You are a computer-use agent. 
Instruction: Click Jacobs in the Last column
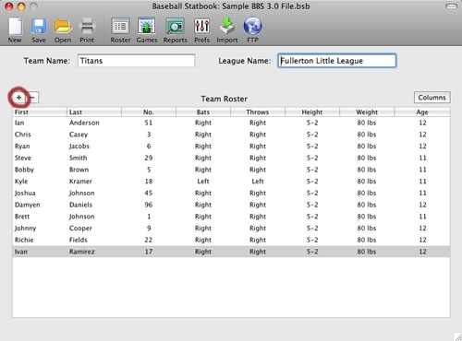[x=79, y=147]
